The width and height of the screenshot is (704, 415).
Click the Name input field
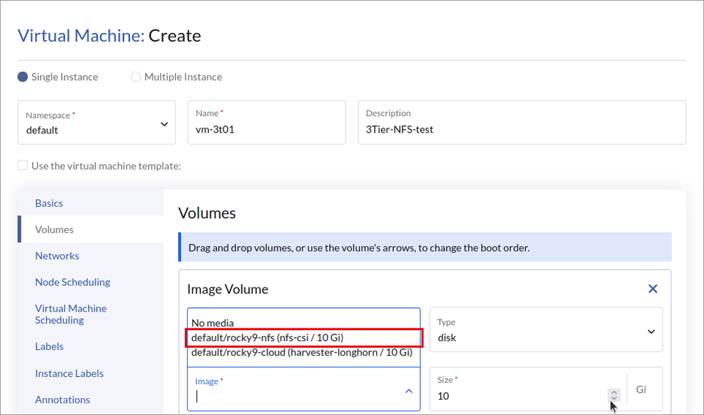click(267, 122)
